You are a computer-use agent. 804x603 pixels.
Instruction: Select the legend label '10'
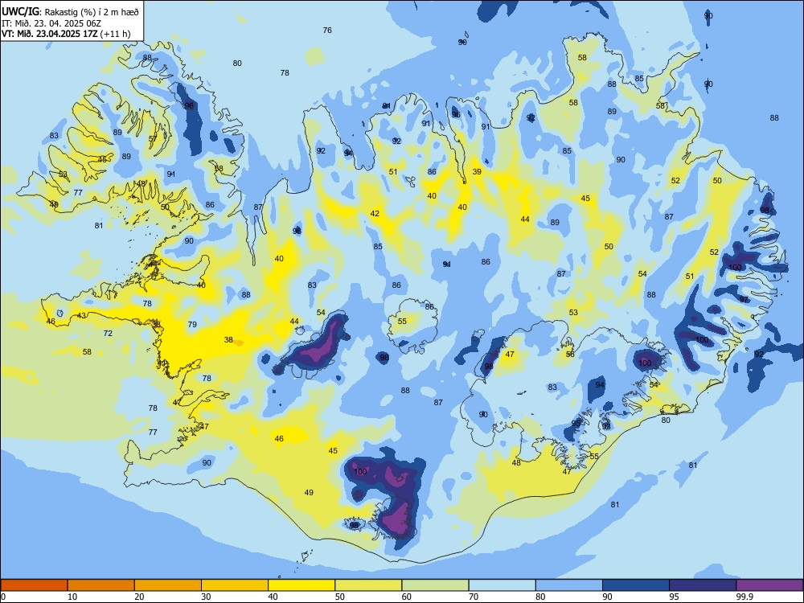tap(72, 597)
